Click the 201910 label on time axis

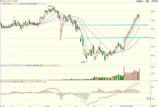click(x=3, y=106)
